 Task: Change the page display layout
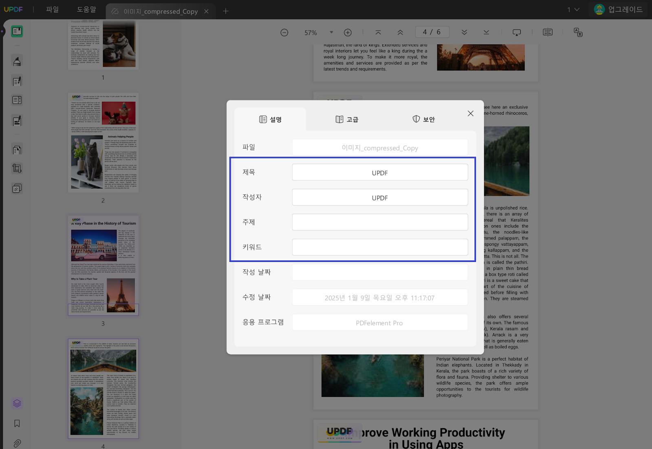pyautogui.click(x=548, y=32)
